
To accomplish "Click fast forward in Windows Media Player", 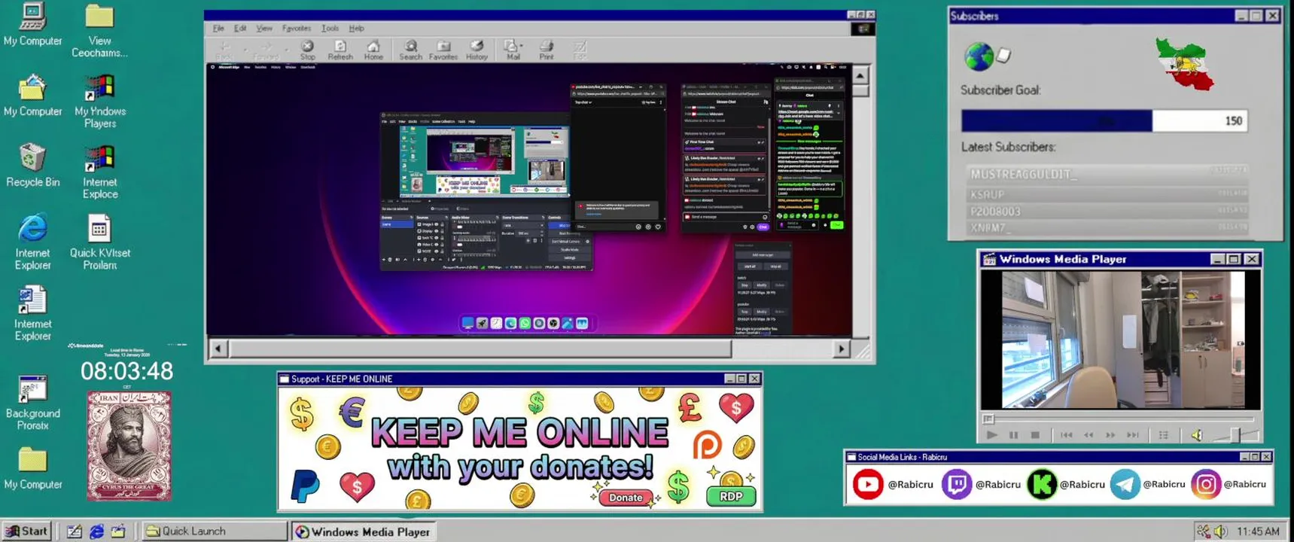I will (1110, 435).
